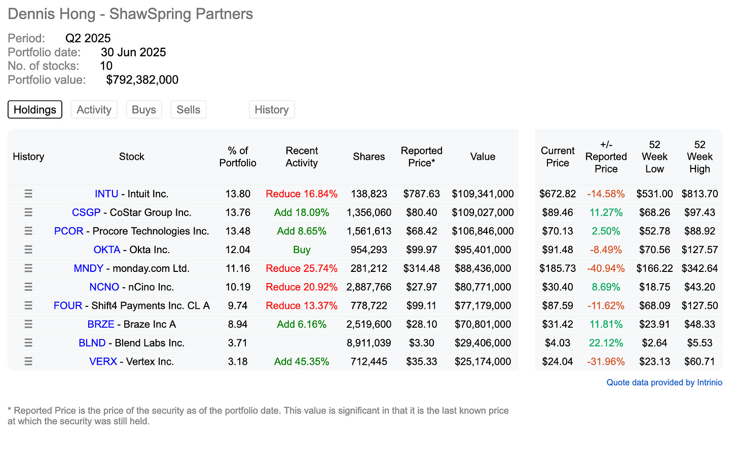Open history icon for MNDY row
738x453 pixels.
pyautogui.click(x=28, y=268)
